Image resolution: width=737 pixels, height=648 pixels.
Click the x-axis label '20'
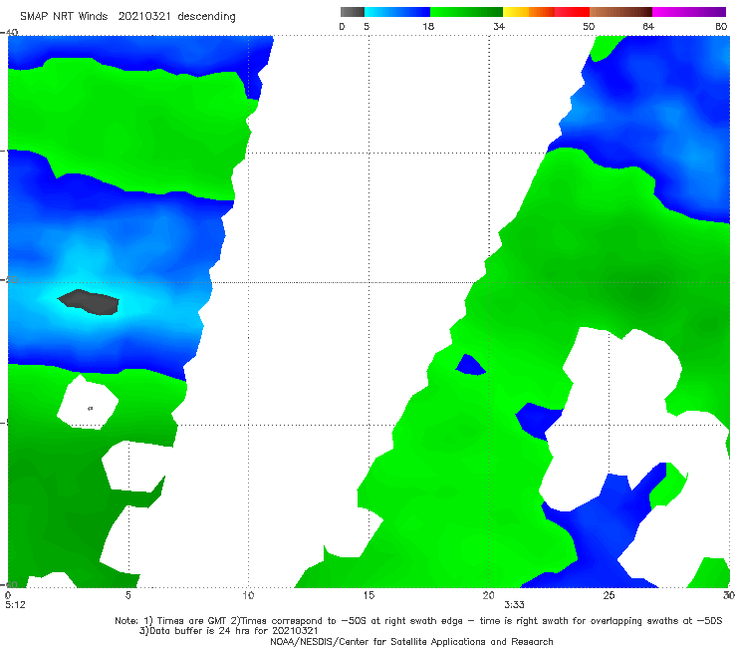coord(489,596)
